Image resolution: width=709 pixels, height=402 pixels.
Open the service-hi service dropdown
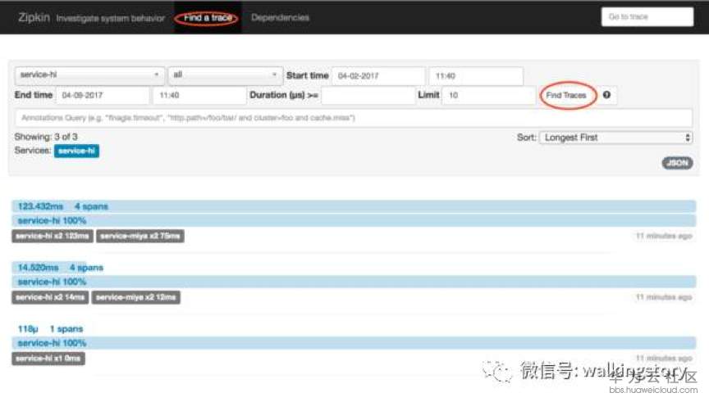89,75
